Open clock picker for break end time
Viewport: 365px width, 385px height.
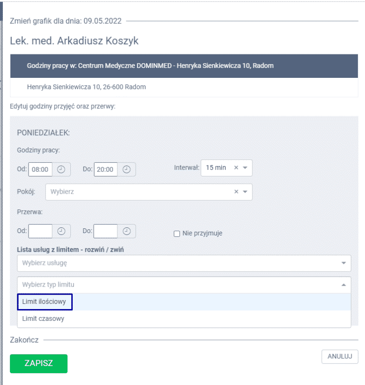coord(126,231)
